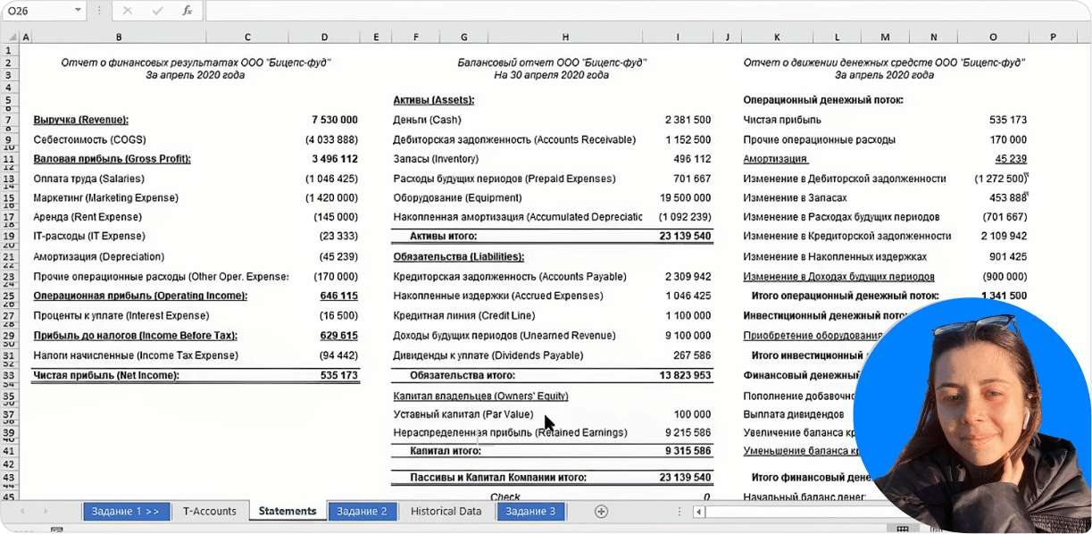Click the Изменение в Доходах будущих периодов cell

(x=838, y=277)
